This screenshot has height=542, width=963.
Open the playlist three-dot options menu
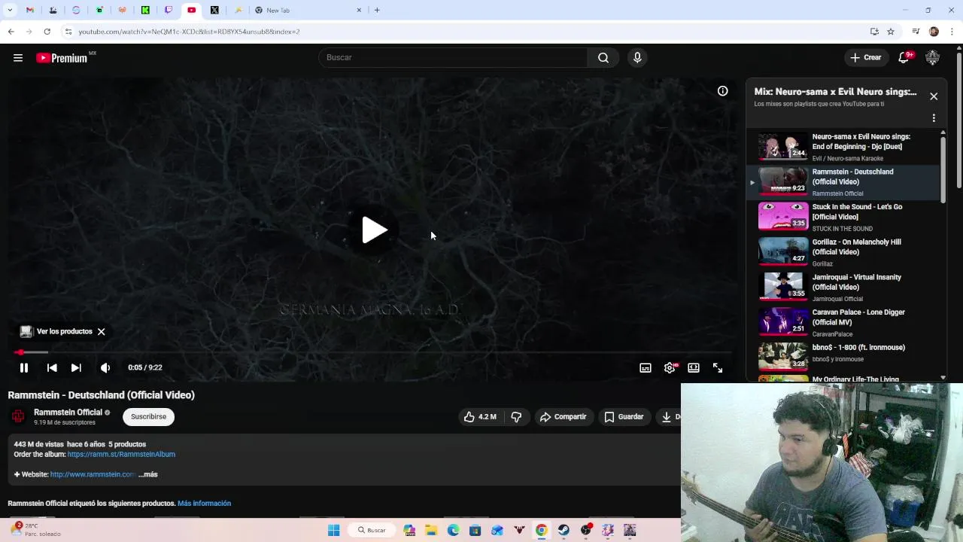pos(934,118)
